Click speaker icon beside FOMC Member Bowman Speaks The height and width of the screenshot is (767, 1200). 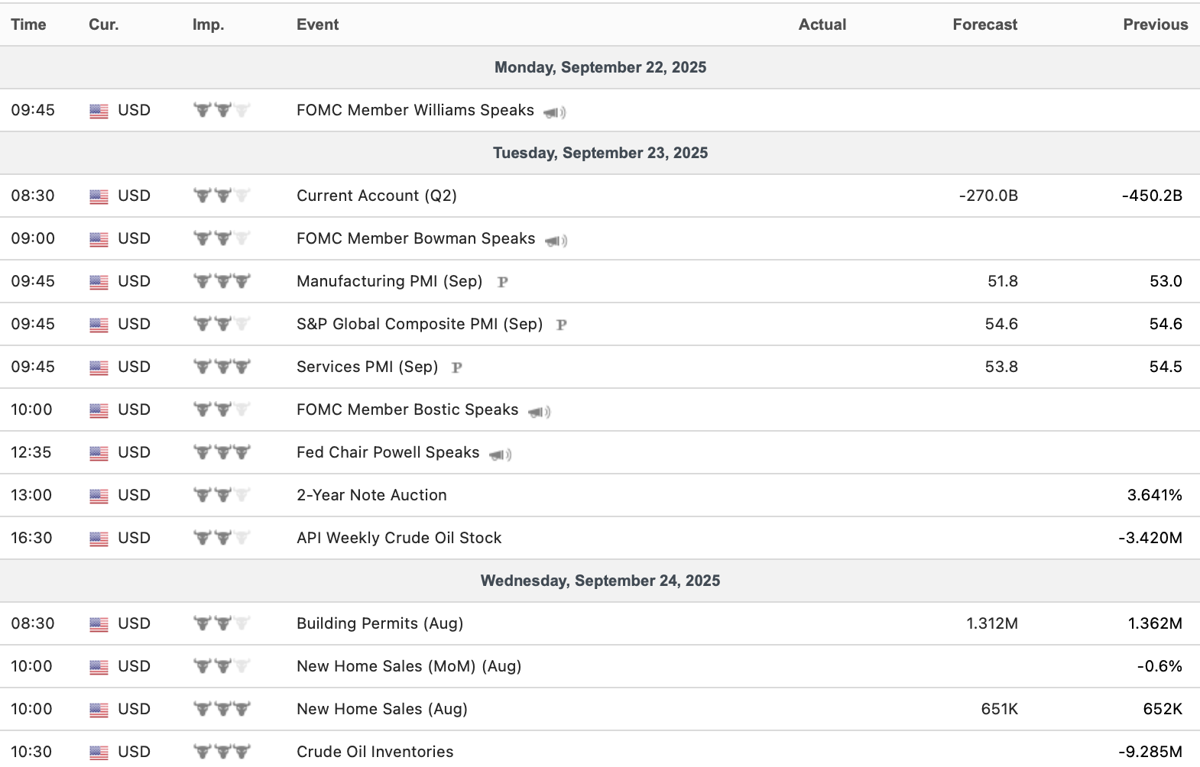[x=556, y=241]
